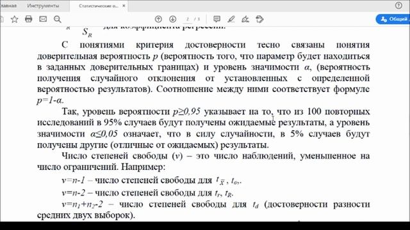
Task: Click the Общий share button
Action: click(393, 19)
